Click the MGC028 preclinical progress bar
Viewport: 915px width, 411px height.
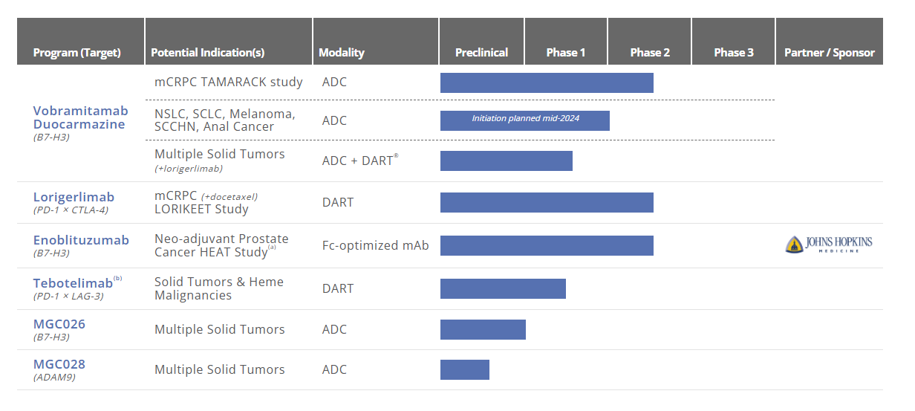click(465, 369)
